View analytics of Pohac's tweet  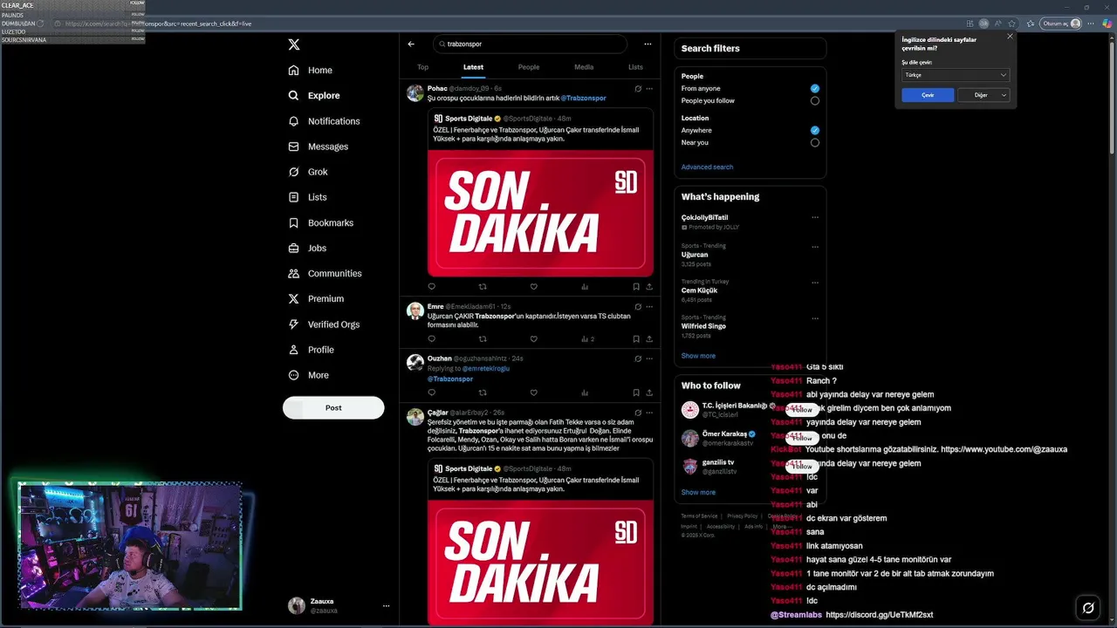click(585, 286)
